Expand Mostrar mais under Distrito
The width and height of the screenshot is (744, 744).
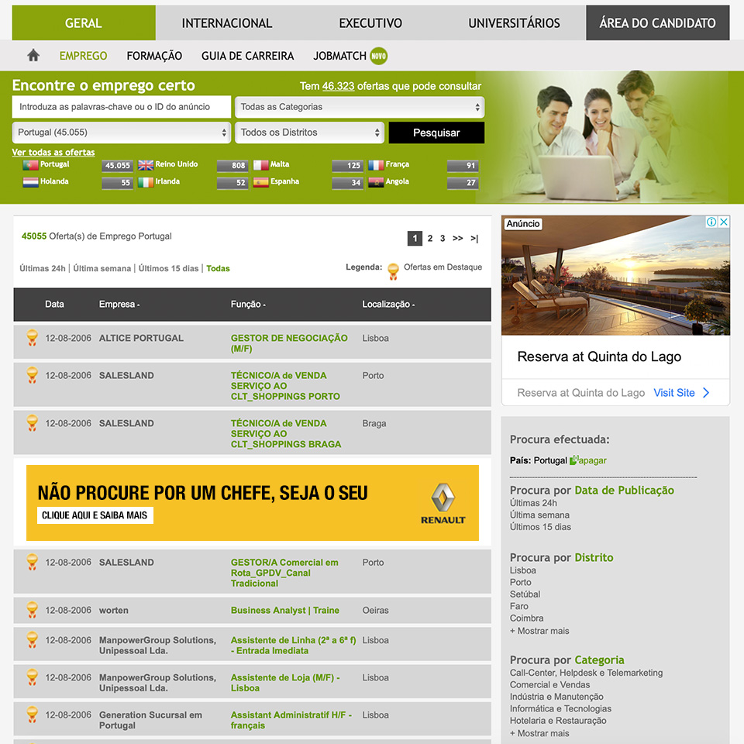[539, 631]
